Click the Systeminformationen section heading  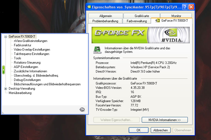[x=106, y=58]
